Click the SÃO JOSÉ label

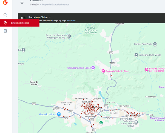pos(114,113)
